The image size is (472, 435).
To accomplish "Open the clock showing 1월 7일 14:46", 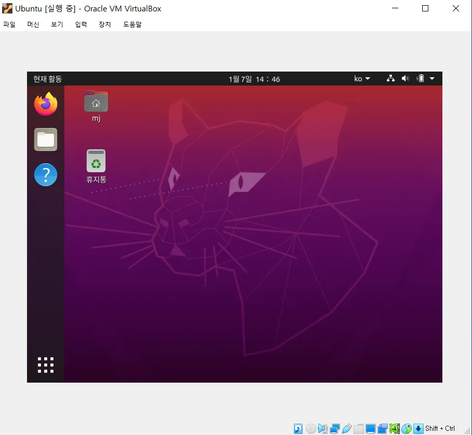I will (254, 79).
